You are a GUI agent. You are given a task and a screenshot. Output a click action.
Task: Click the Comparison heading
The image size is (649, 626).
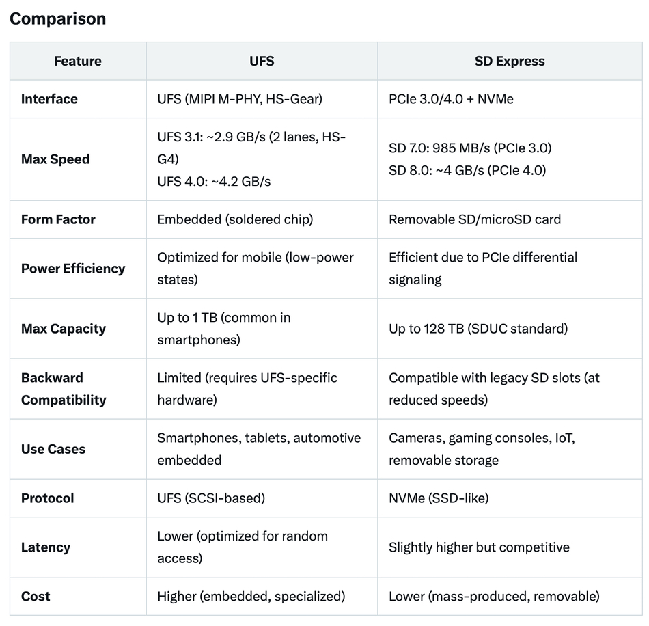tap(57, 18)
